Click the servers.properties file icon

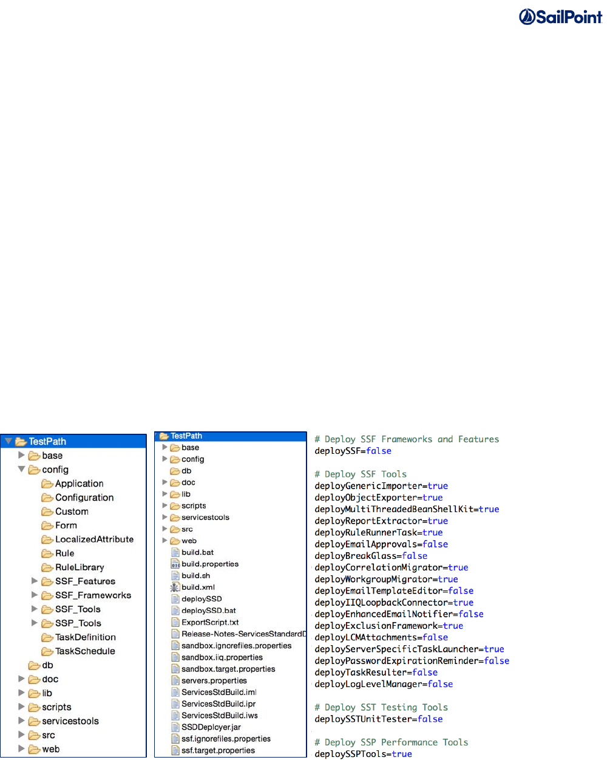tap(175, 681)
